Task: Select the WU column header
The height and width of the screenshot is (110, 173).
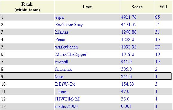Action: [163, 7]
